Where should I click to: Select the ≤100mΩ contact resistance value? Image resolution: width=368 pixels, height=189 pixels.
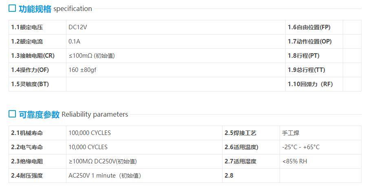click(x=92, y=56)
